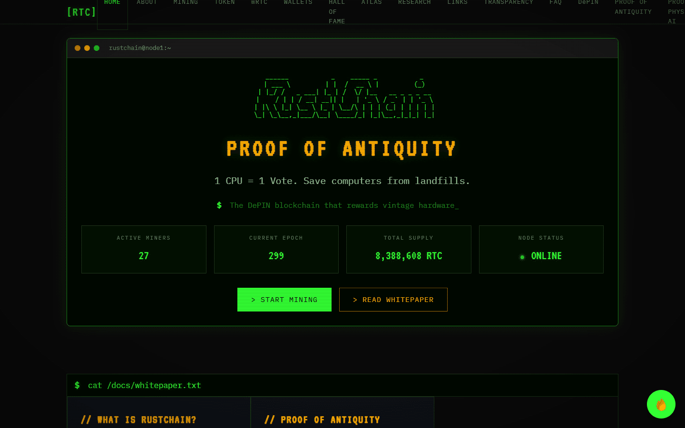Image resolution: width=685 pixels, height=428 pixels.
Task: Click the // WHAT IS RUSTCHAIN? heading
Action: point(138,420)
